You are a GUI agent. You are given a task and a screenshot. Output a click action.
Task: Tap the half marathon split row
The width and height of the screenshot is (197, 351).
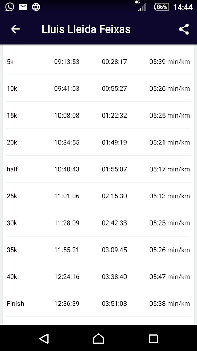point(98,169)
